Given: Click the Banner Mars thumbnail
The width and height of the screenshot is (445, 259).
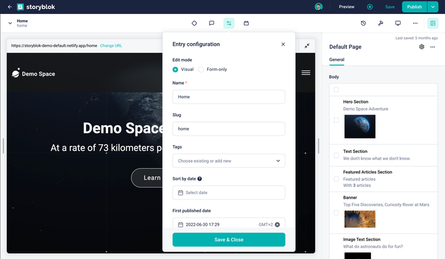Looking at the screenshot, I should [x=360, y=219].
